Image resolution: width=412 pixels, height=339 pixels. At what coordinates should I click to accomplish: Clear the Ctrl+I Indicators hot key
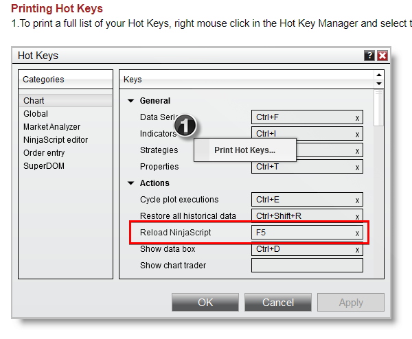[357, 135]
